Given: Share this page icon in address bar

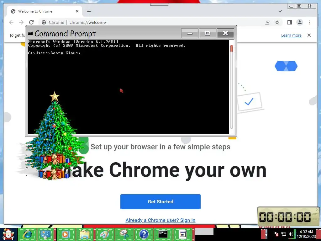Looking at the screenshot, I should coord(267,22).
